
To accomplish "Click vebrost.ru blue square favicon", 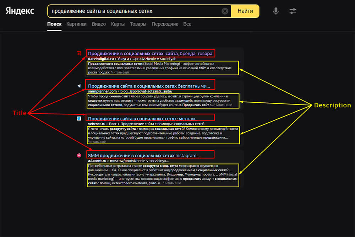I will [x=79, y=119].
